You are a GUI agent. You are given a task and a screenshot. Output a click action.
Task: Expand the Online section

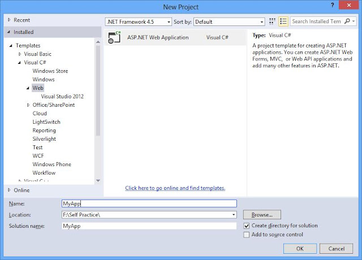9,190
